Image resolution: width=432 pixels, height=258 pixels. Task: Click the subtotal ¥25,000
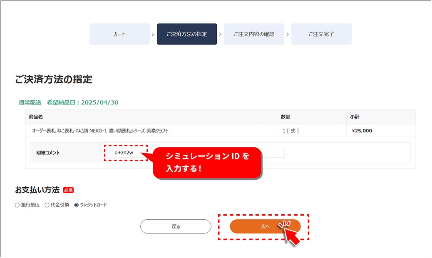click(362, 131)
